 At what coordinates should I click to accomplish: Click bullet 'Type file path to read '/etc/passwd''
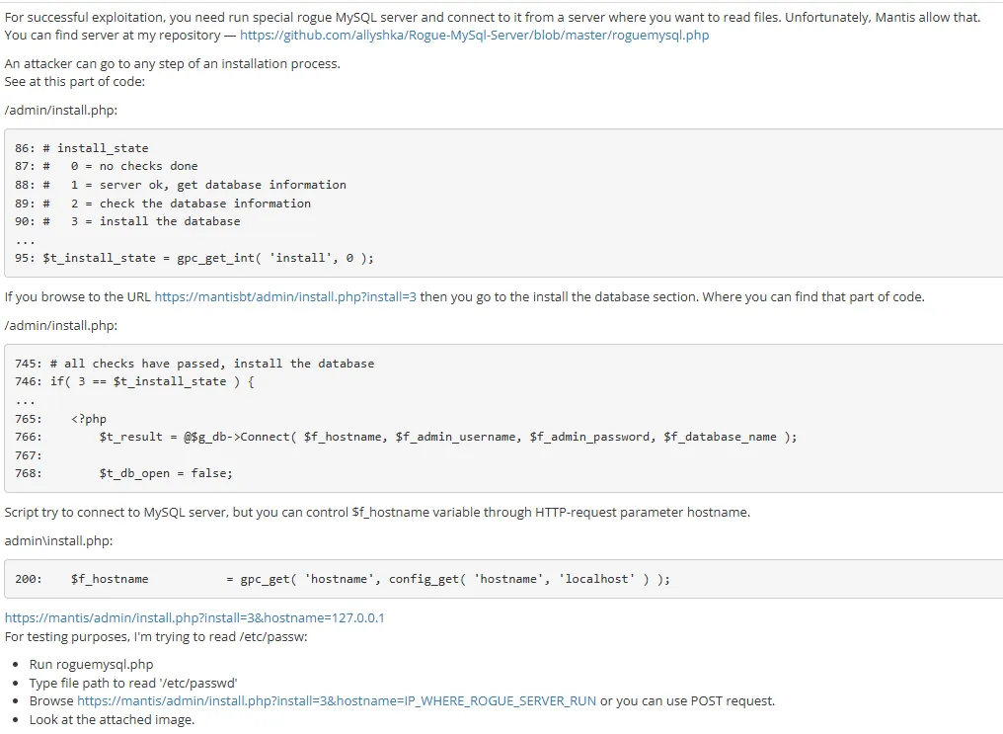(x=133, y=683)
